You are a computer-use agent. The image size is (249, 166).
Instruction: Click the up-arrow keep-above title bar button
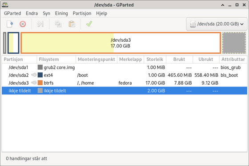(x=223, y=5)
